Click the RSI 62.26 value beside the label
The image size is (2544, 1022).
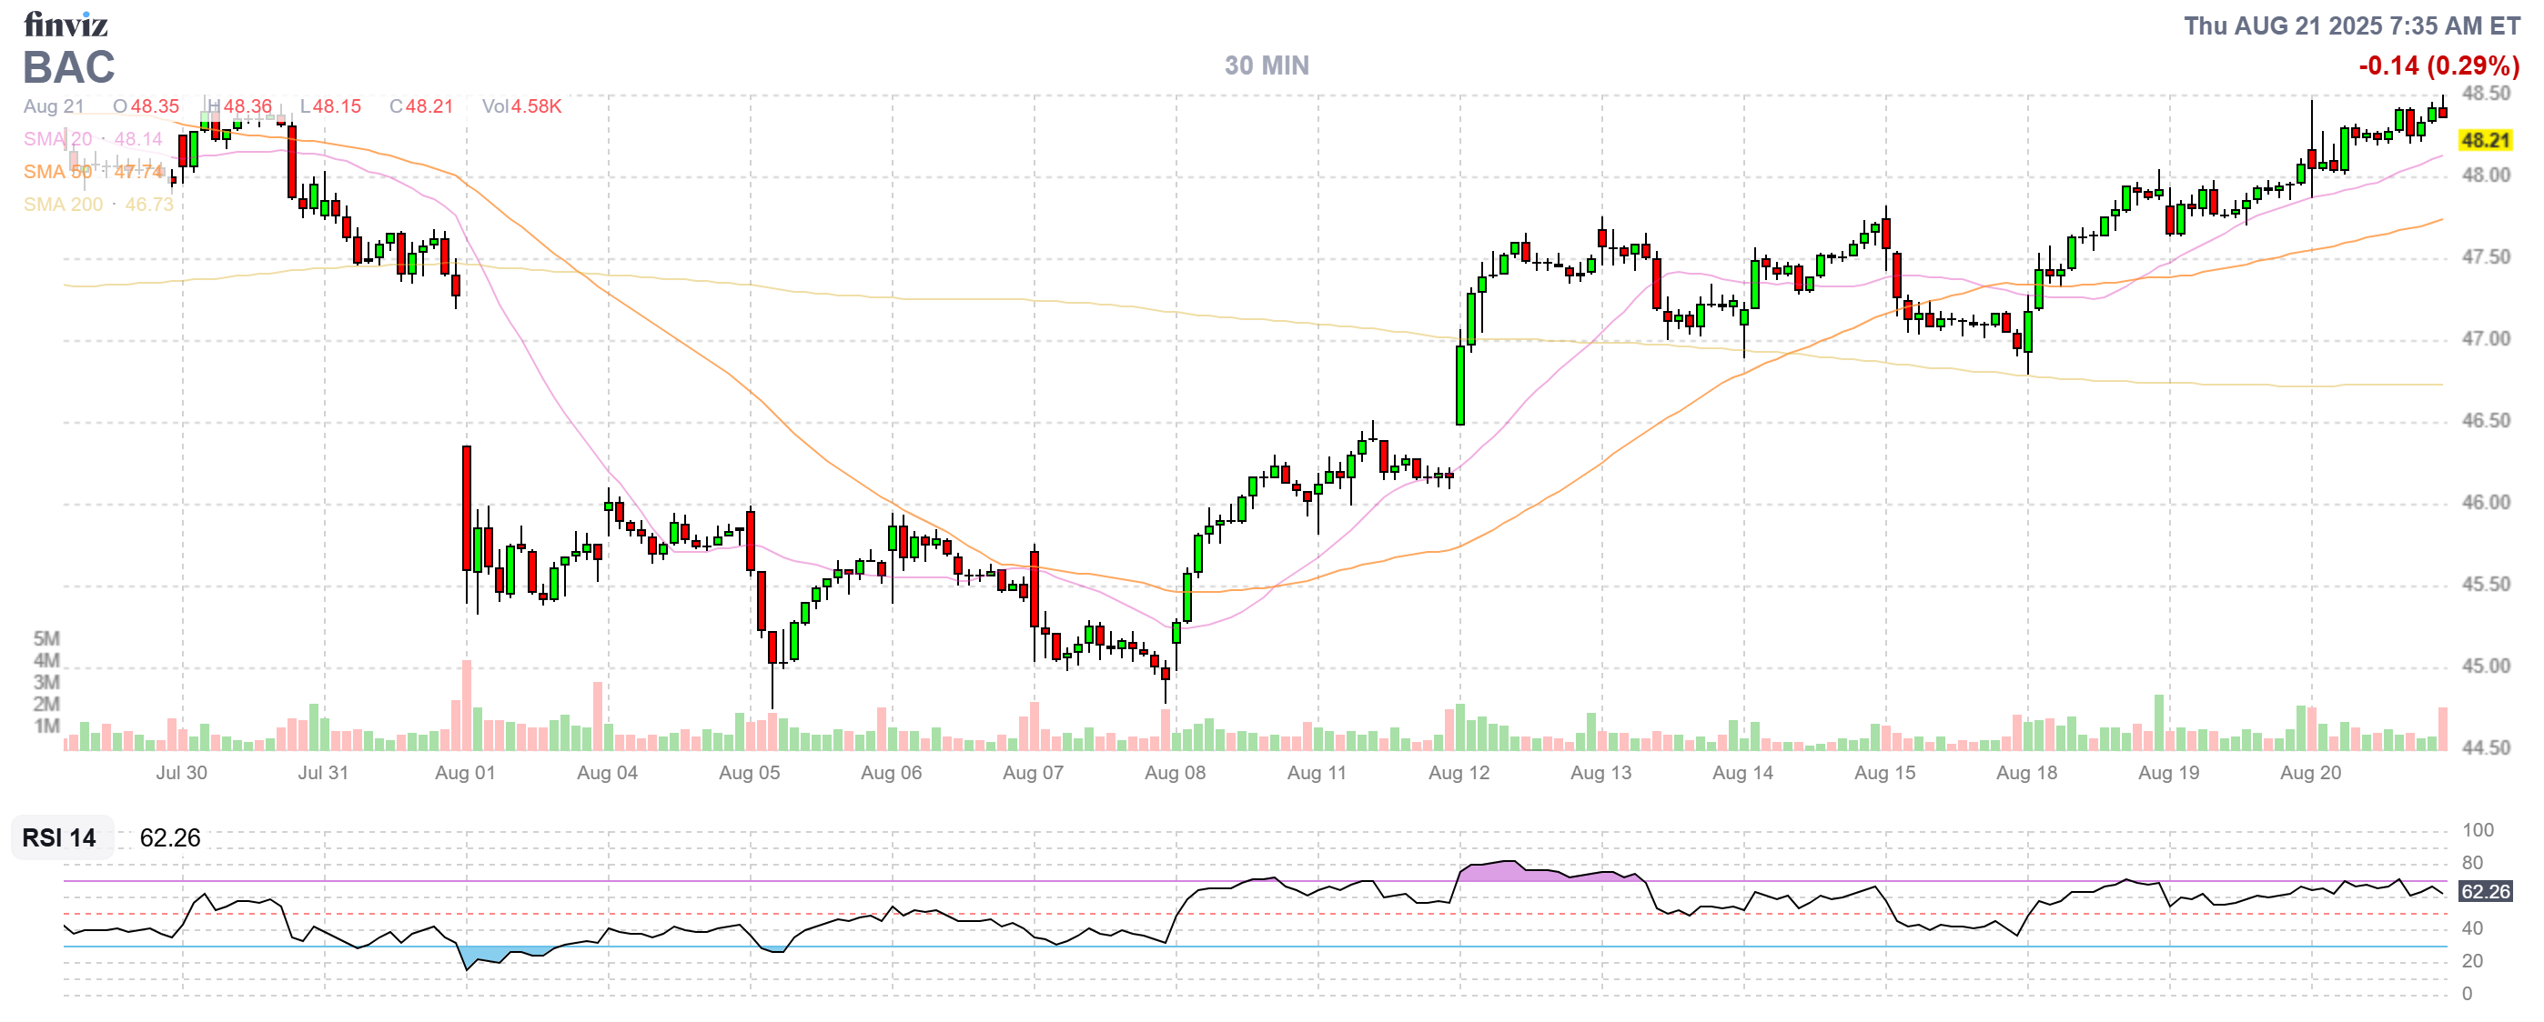(x=170, y=837)
